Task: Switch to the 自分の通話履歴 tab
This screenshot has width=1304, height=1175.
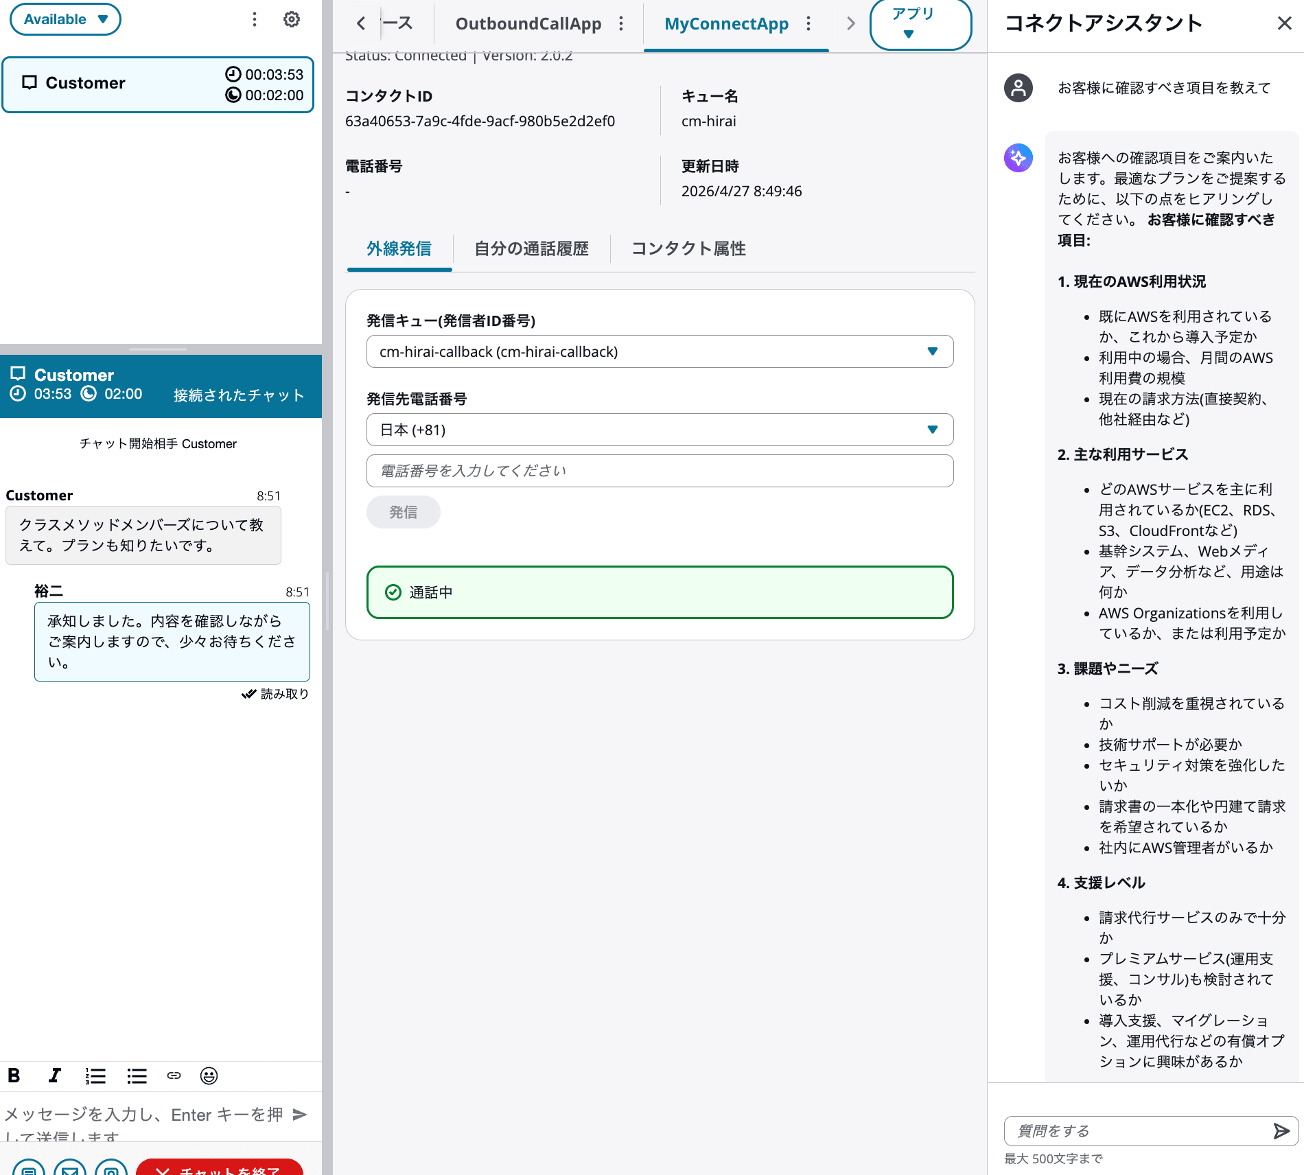Action: [532, 248]
